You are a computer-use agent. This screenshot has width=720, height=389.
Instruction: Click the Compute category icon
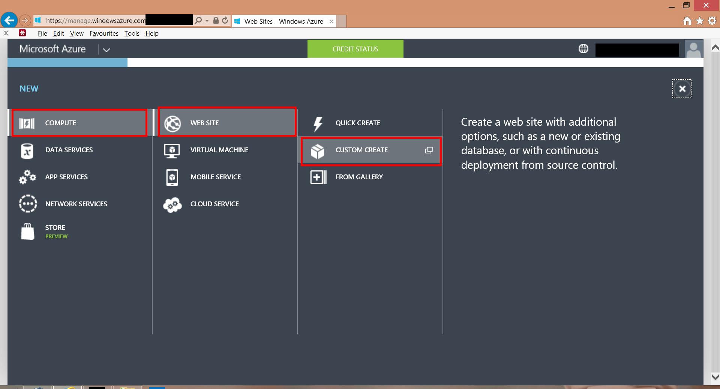coord(27,123)
